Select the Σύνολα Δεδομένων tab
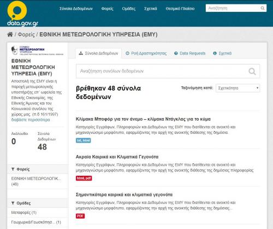Image resolution: width=273 pixels, height=229 pixels. coord(98,53)
